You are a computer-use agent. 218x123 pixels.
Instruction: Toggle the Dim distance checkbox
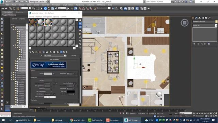click(54, 94)
